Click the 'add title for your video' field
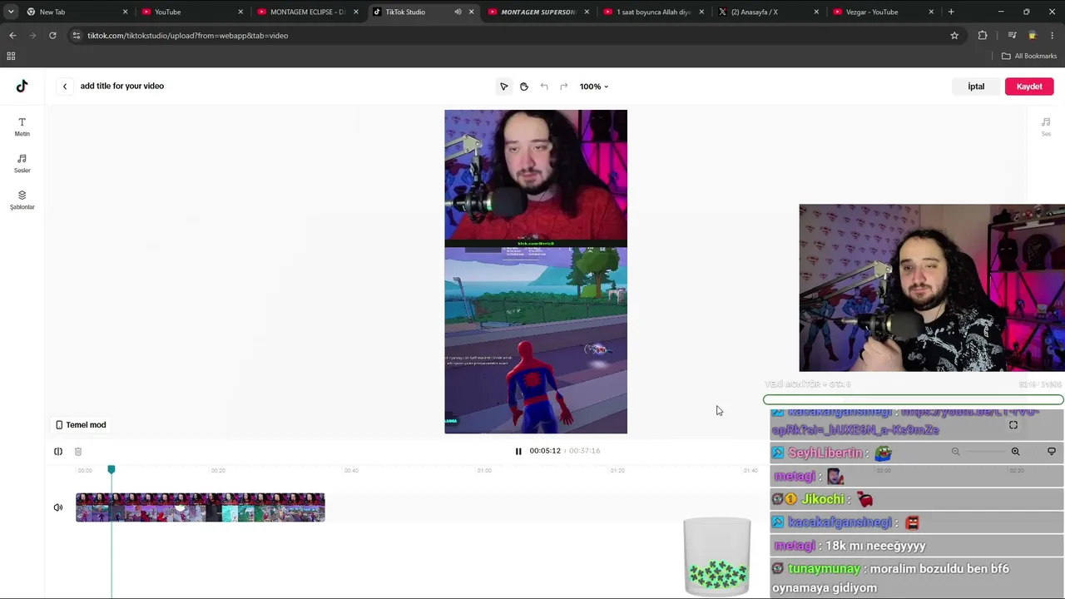 pos(122,86)
